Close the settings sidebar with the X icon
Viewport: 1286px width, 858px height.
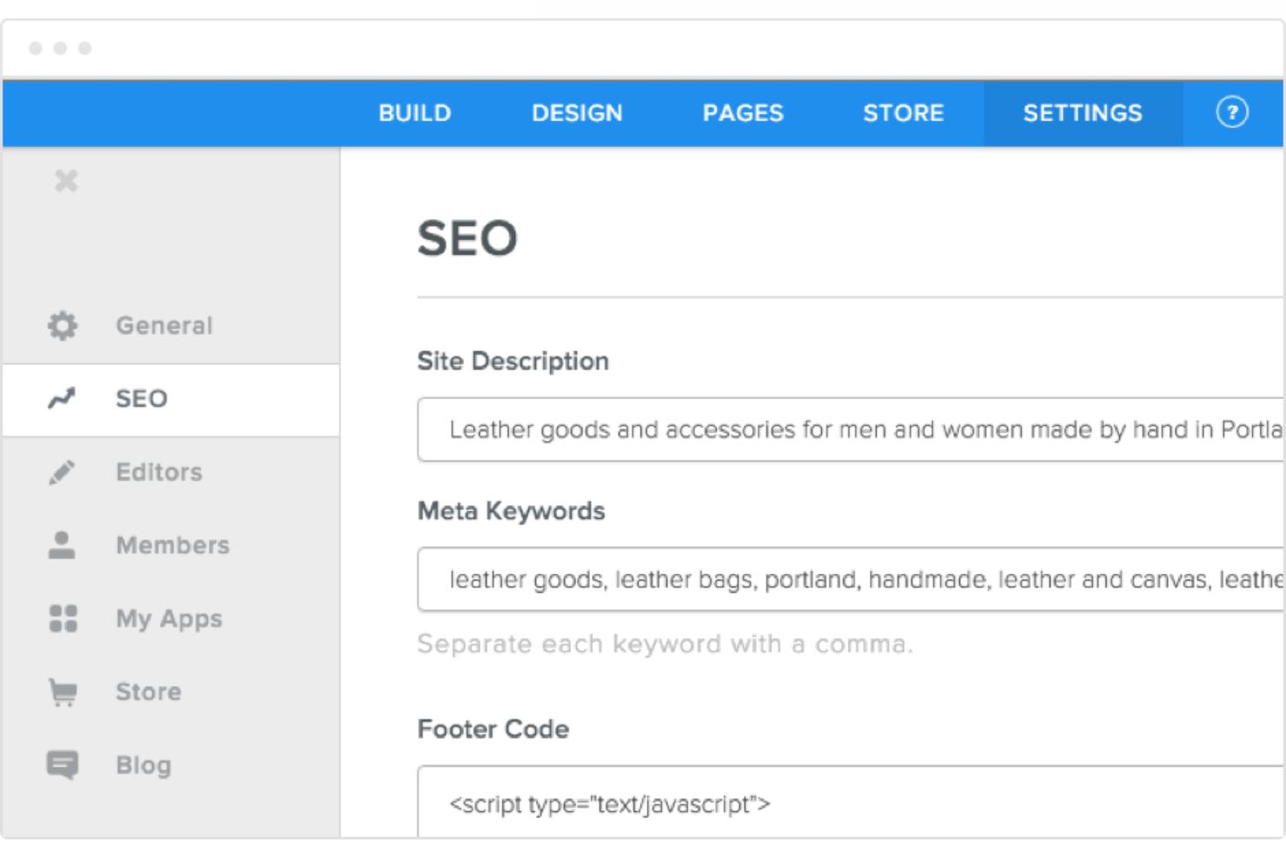pos(65,181)
